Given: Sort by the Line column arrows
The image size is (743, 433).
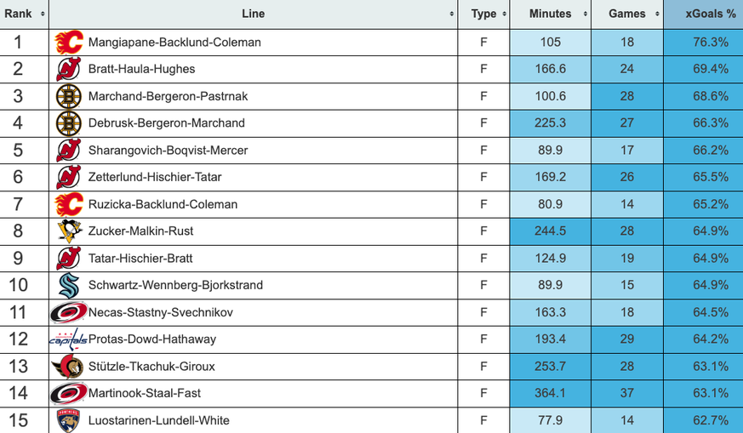Looking at the screenshot, I should [451, 14].
